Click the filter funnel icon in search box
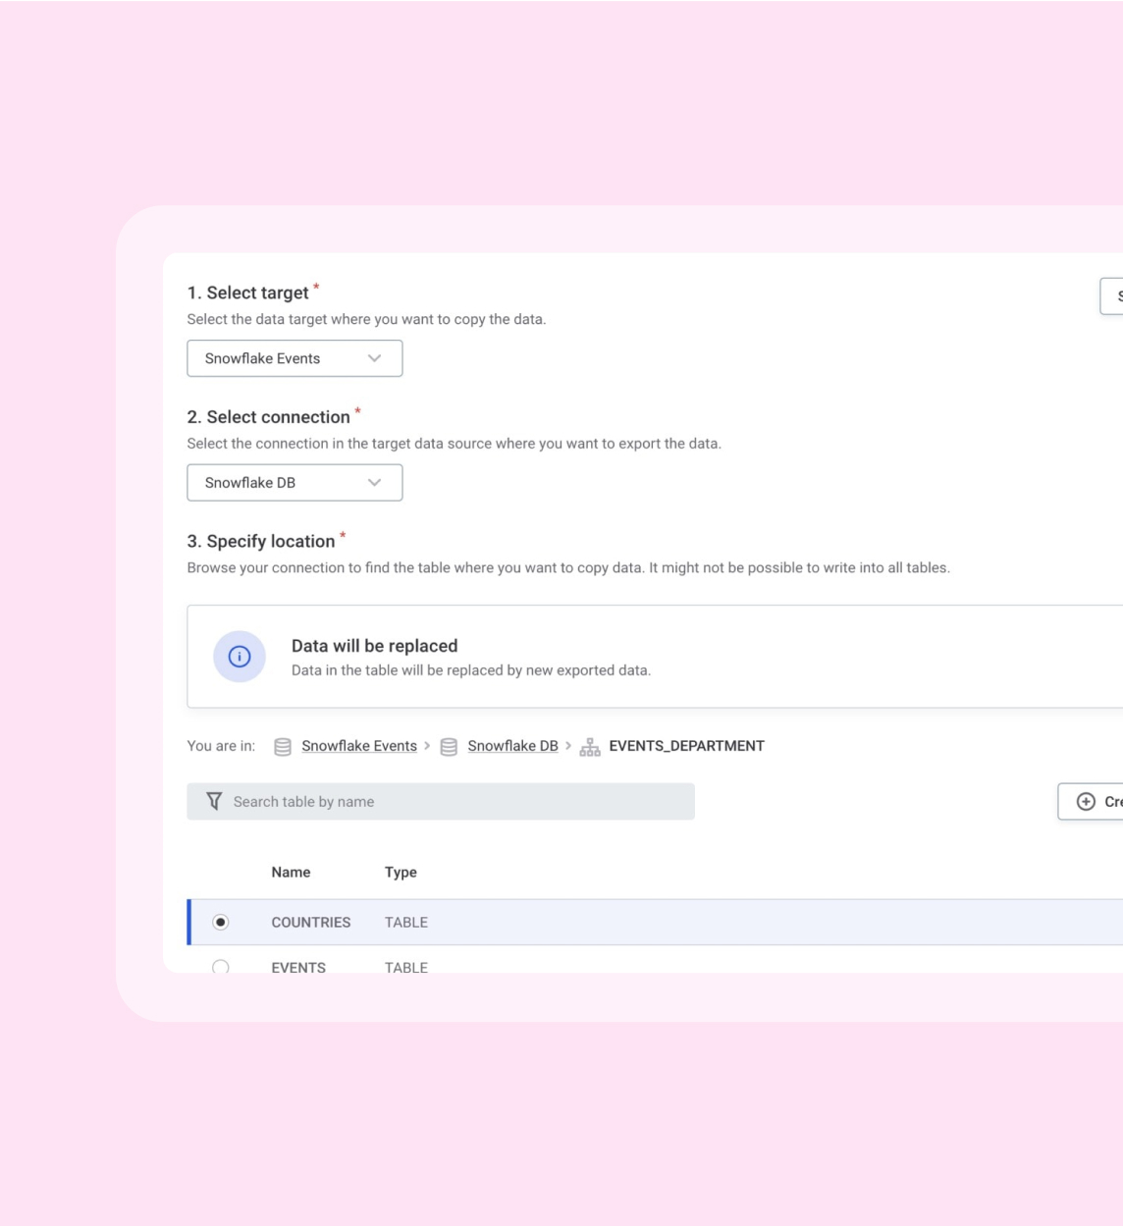The height and width of the screenshot is (1226, 1123). [x=214, y=802]
